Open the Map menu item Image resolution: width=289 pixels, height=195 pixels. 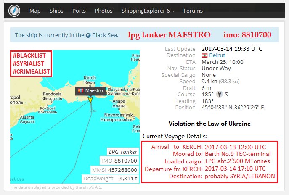click(35, 11)
